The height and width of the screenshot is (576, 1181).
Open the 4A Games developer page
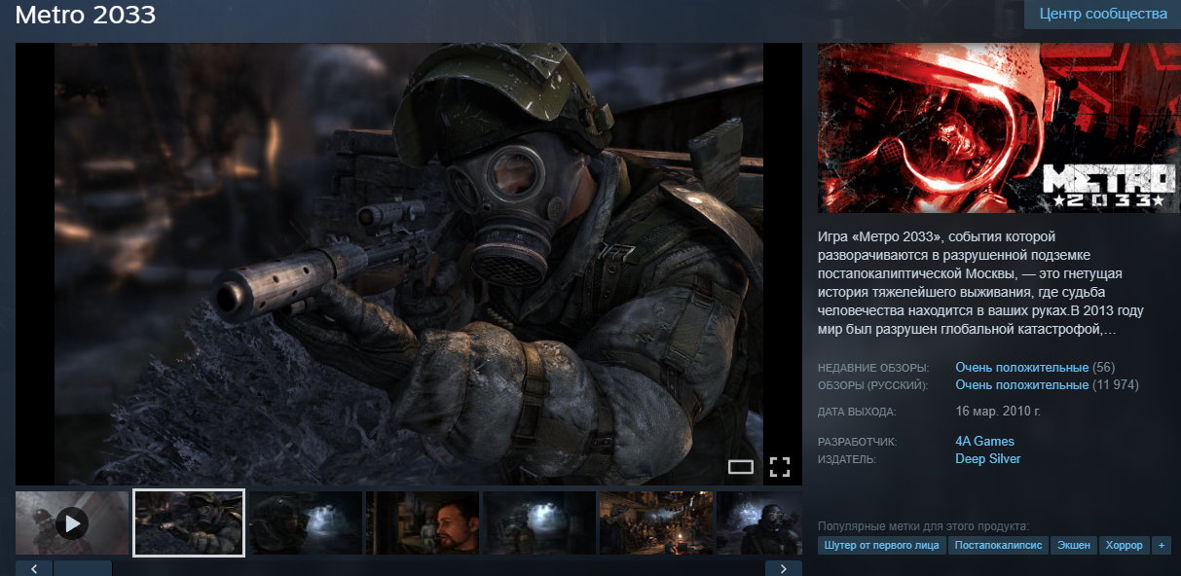click(985, 442)
